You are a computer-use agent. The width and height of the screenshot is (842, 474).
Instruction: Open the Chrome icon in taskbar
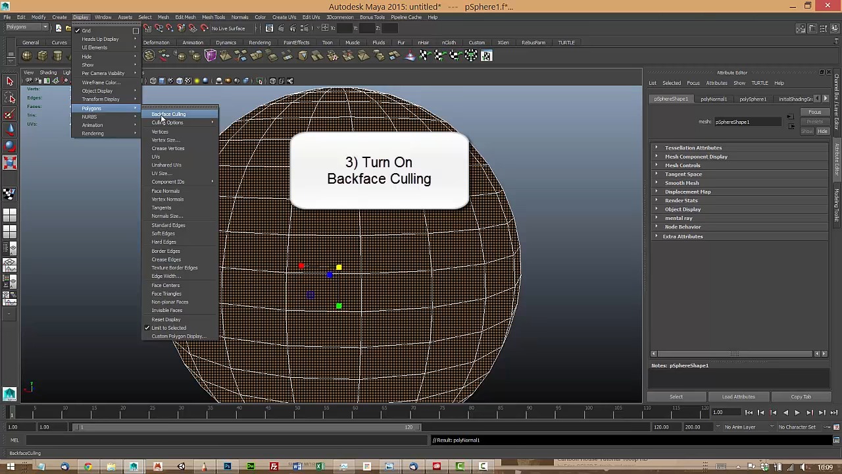[x=87, y=467]
